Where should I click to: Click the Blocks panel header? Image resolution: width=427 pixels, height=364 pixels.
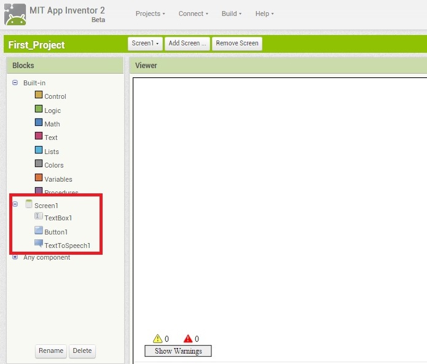pos(65,66)
